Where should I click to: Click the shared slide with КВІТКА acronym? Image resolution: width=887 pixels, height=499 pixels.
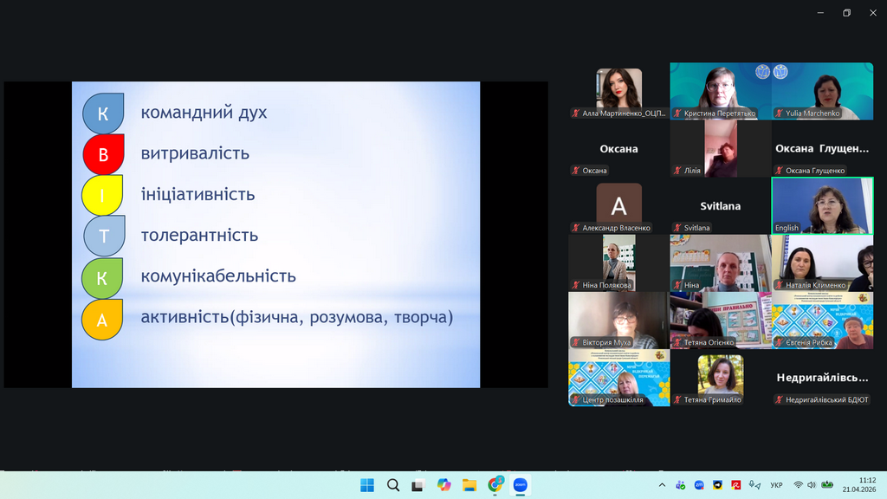(x=275, y=234)
